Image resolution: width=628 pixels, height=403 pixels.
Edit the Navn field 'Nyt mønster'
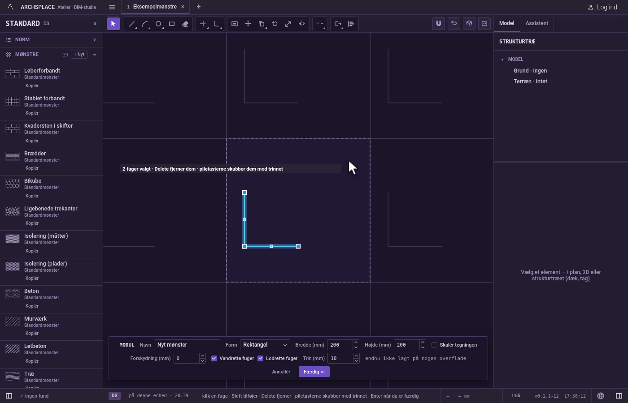tap(187, 345)
